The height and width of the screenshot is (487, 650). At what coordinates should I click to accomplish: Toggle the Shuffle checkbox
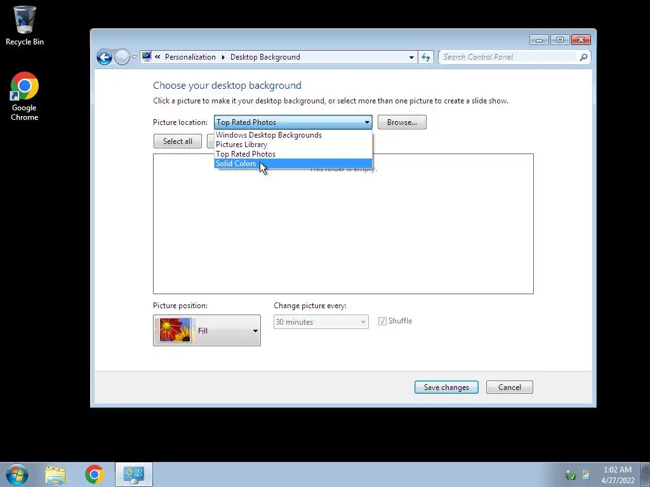click(382, 321)
